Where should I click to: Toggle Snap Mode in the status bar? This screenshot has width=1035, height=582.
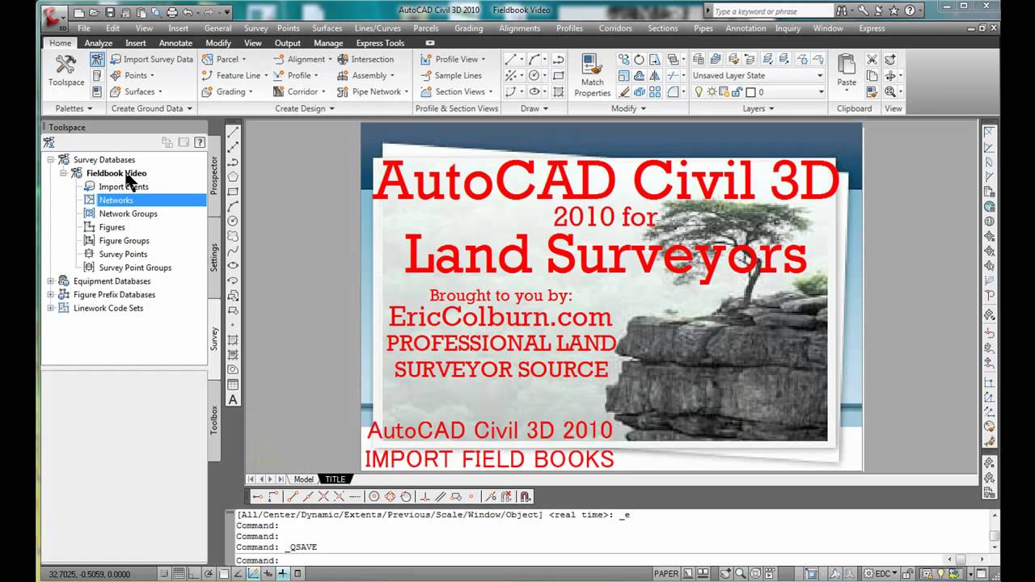165,573
